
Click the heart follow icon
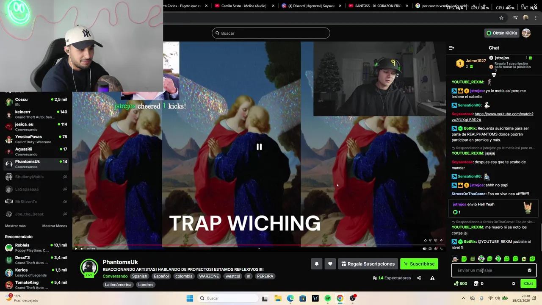coord(330,264)
